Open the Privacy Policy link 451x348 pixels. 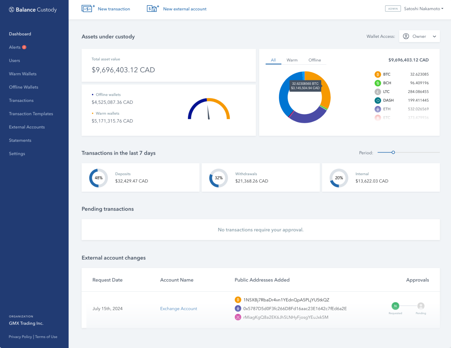point(20,337)
